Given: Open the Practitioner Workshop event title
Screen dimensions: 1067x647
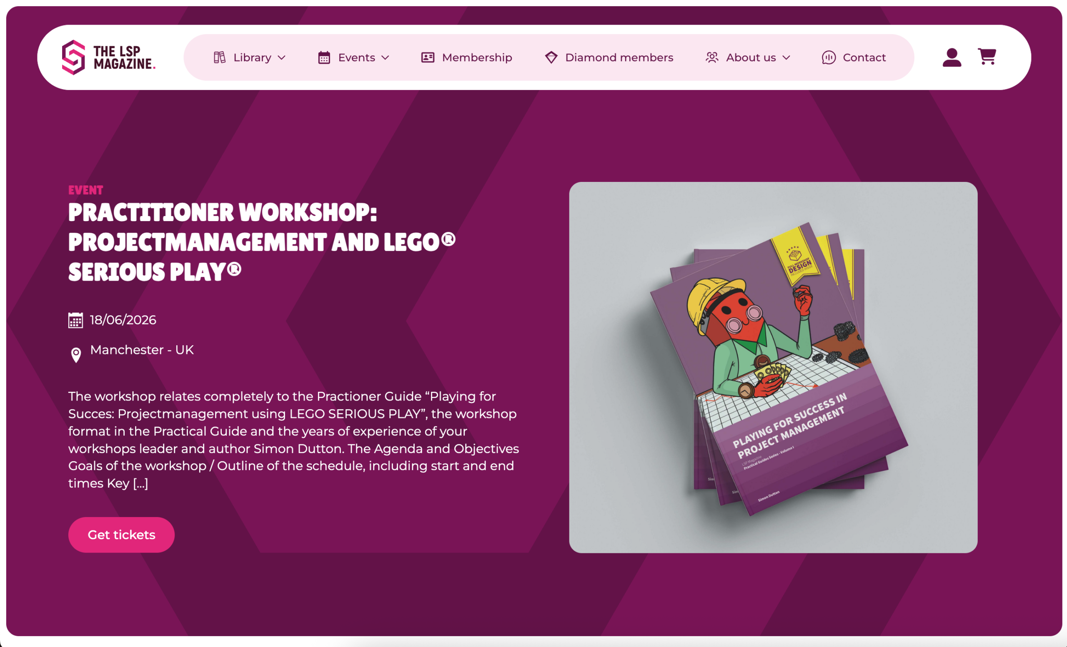Looking at the screenshot, I should click(x=262, y=242).
